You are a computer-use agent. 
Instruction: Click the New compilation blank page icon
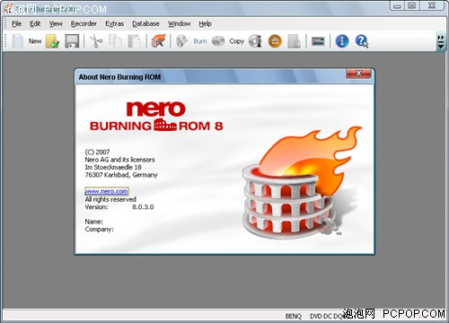17,41
